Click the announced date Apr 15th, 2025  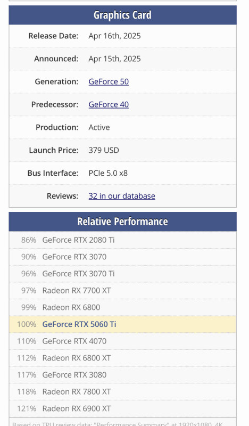click(x=114, y=59)
